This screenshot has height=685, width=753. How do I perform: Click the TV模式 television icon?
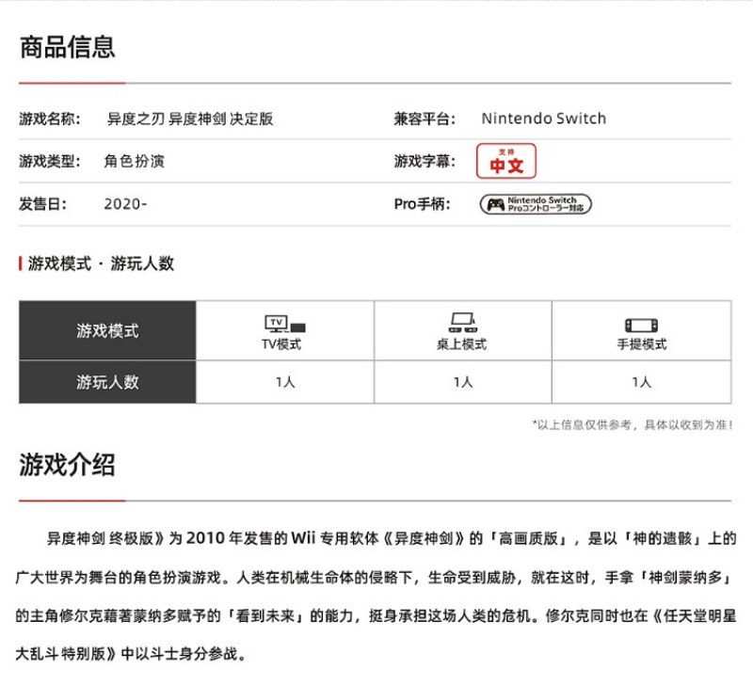tap(284, 324)
